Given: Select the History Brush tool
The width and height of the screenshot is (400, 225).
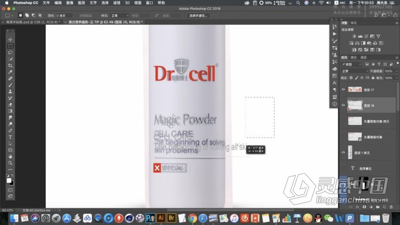Looking at the screenshot, I should (10, 98).
